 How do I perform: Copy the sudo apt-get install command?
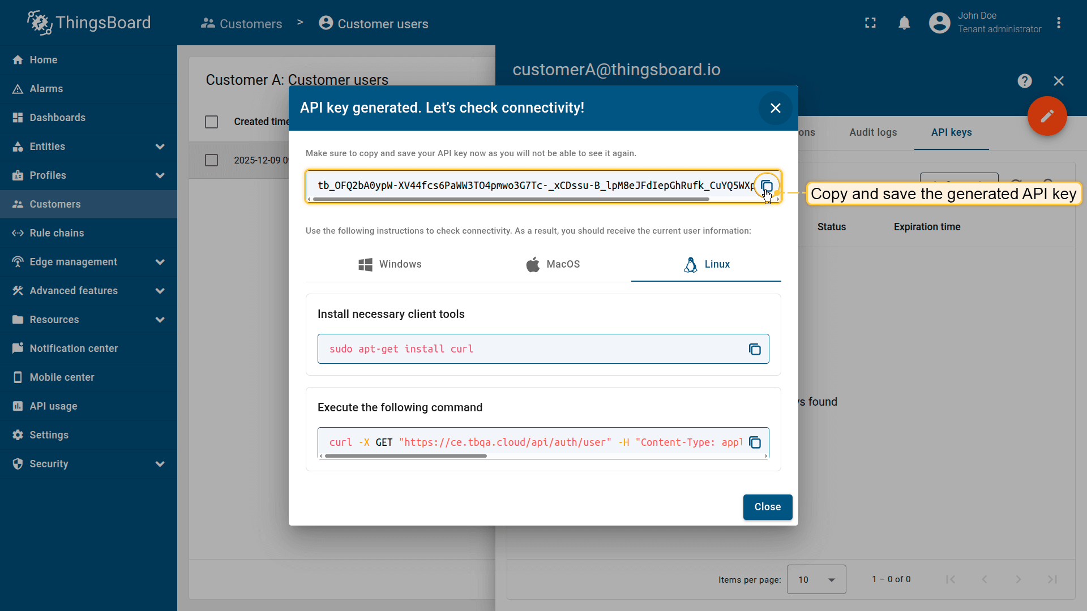tap(755, 349)
